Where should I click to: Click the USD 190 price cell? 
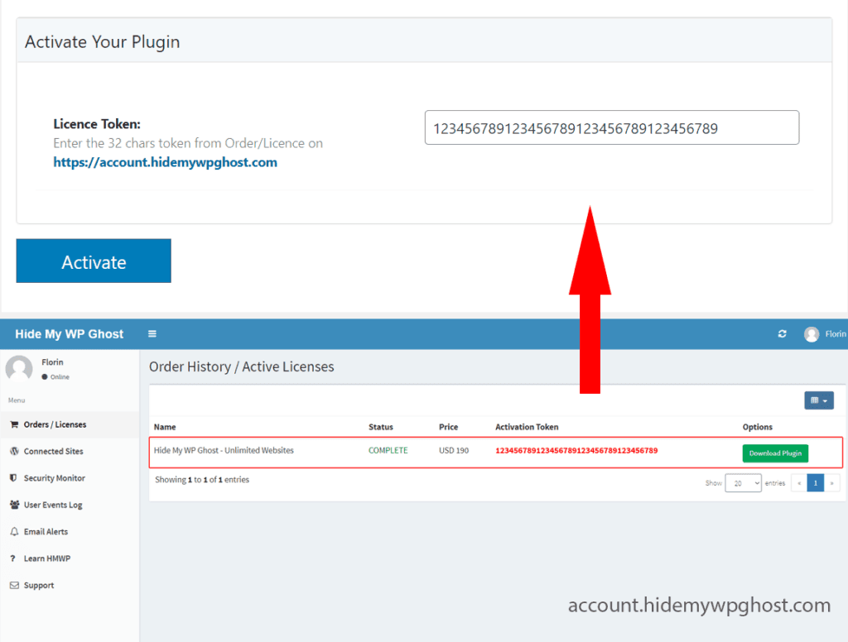(454, 451)
